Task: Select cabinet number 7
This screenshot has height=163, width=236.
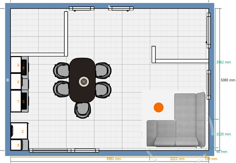Action: point(16,101)
